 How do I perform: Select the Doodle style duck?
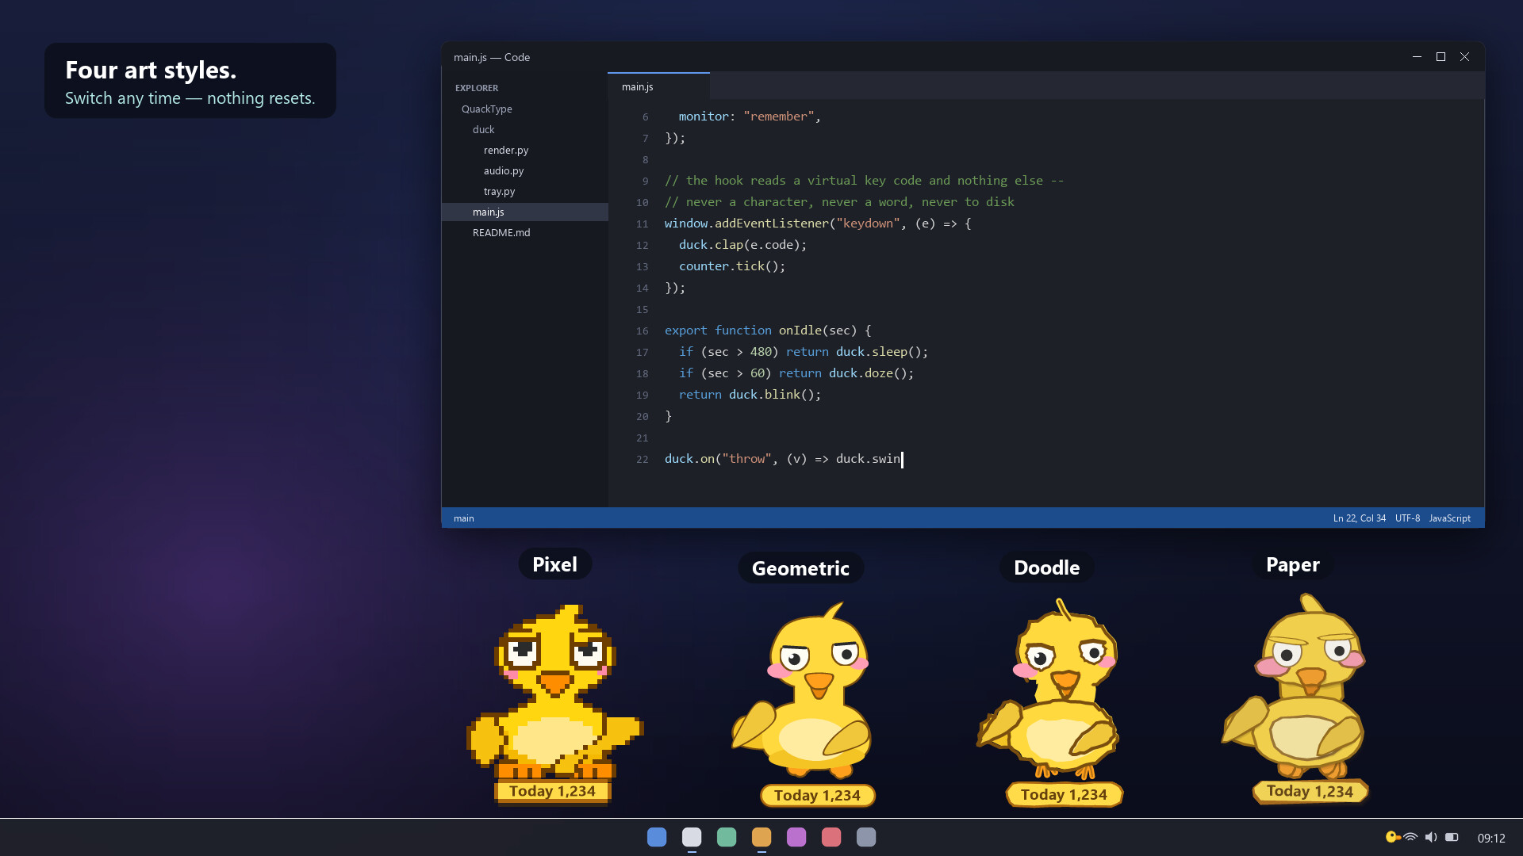tap(1049, 688)
